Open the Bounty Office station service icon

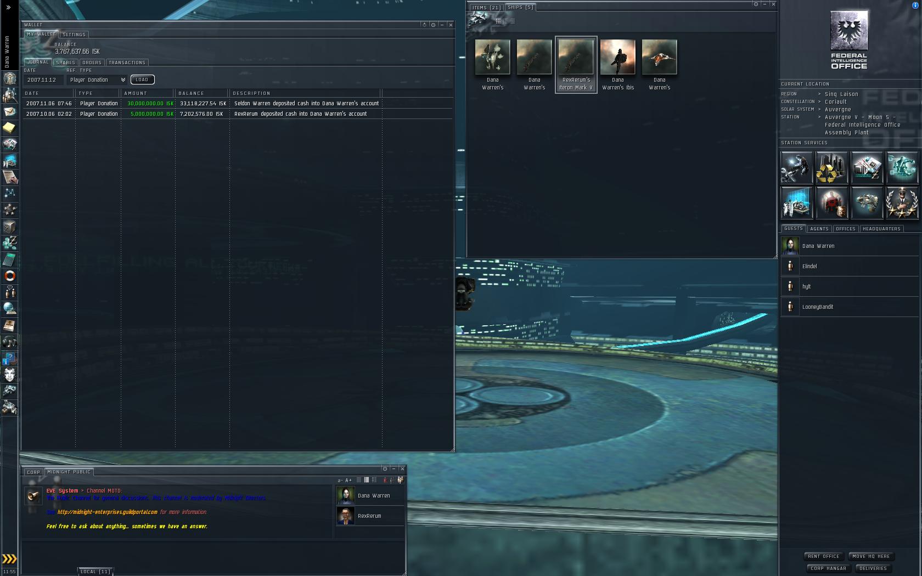tap(831, 202)
